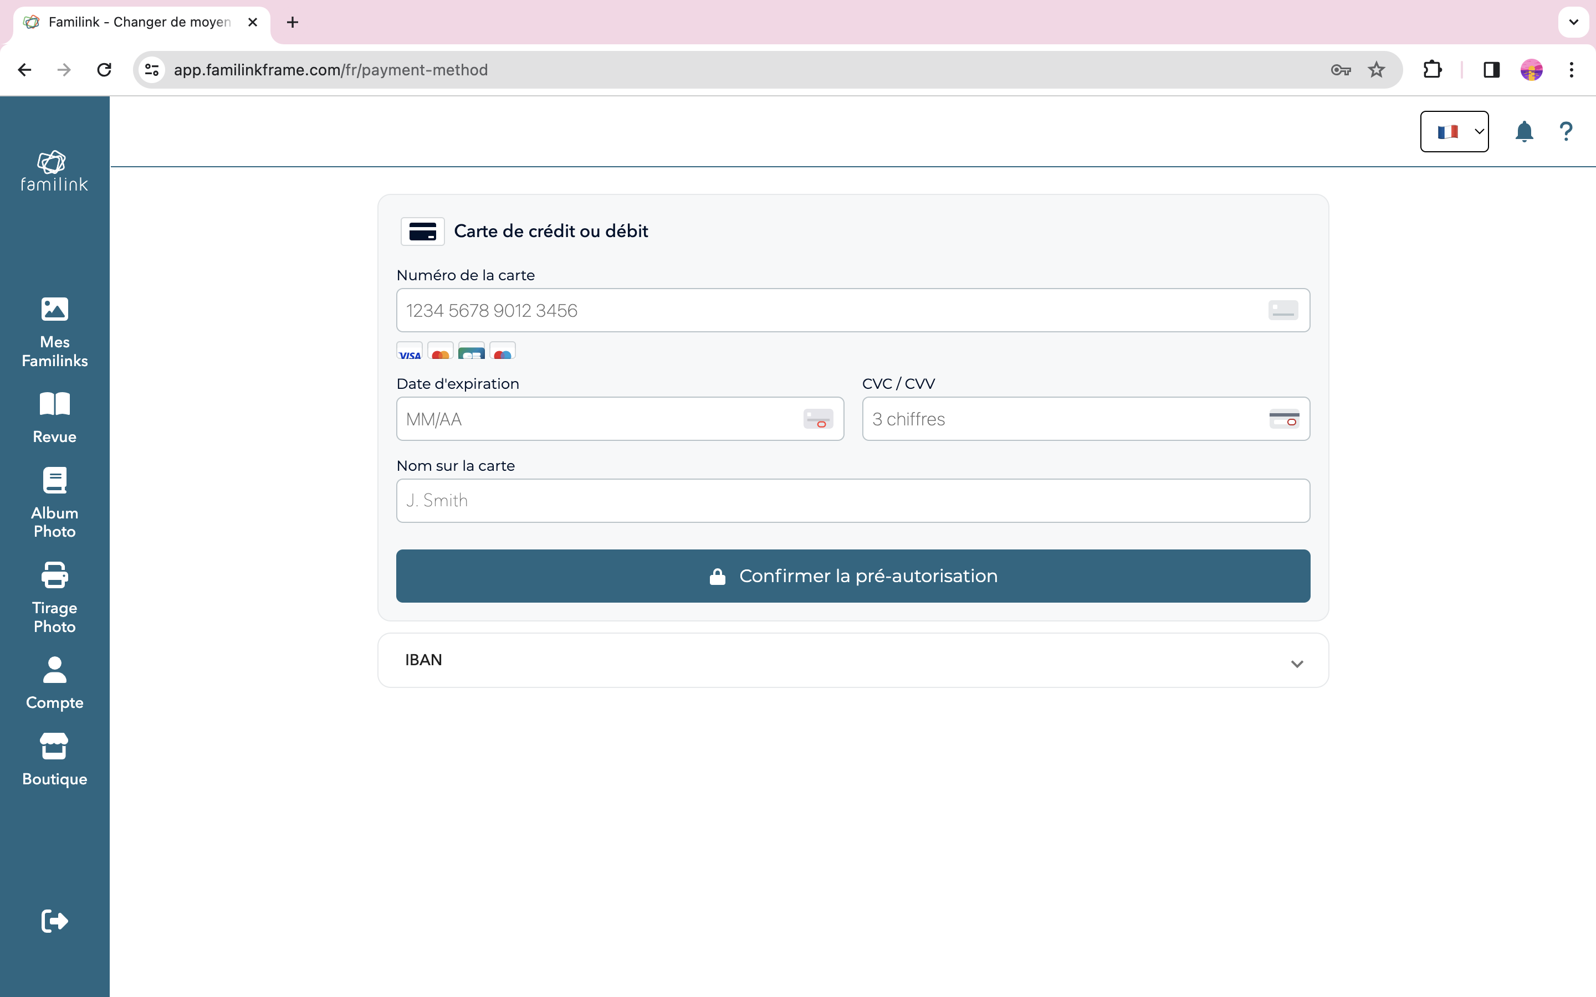The width and height of the screenshot is (1596, 997).
Task: Bookmark this page with star icon
Action: click(x=1376, y=70)
